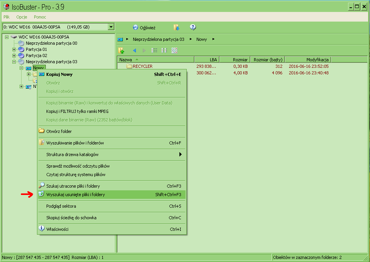Collapse the WDC WD16 00AAJS-00PSA root node

7,37
